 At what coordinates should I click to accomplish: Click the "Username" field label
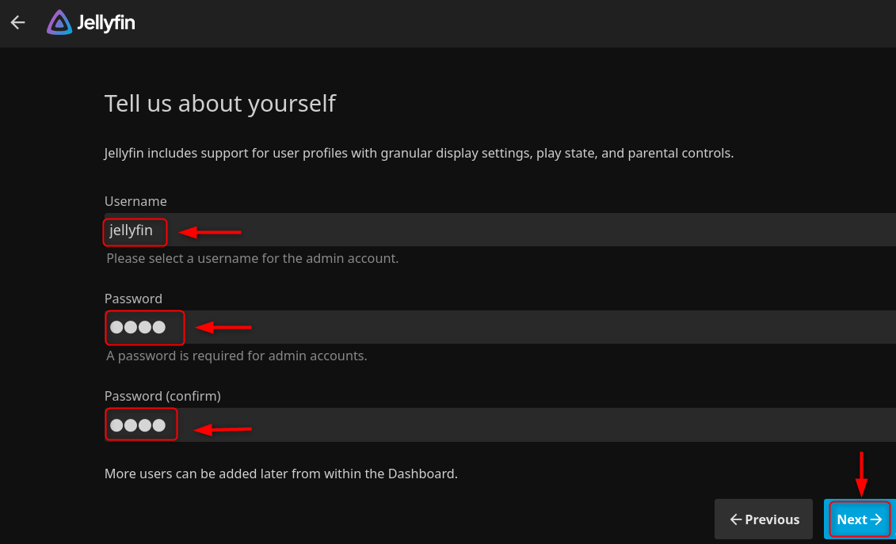tap(135, 201)
